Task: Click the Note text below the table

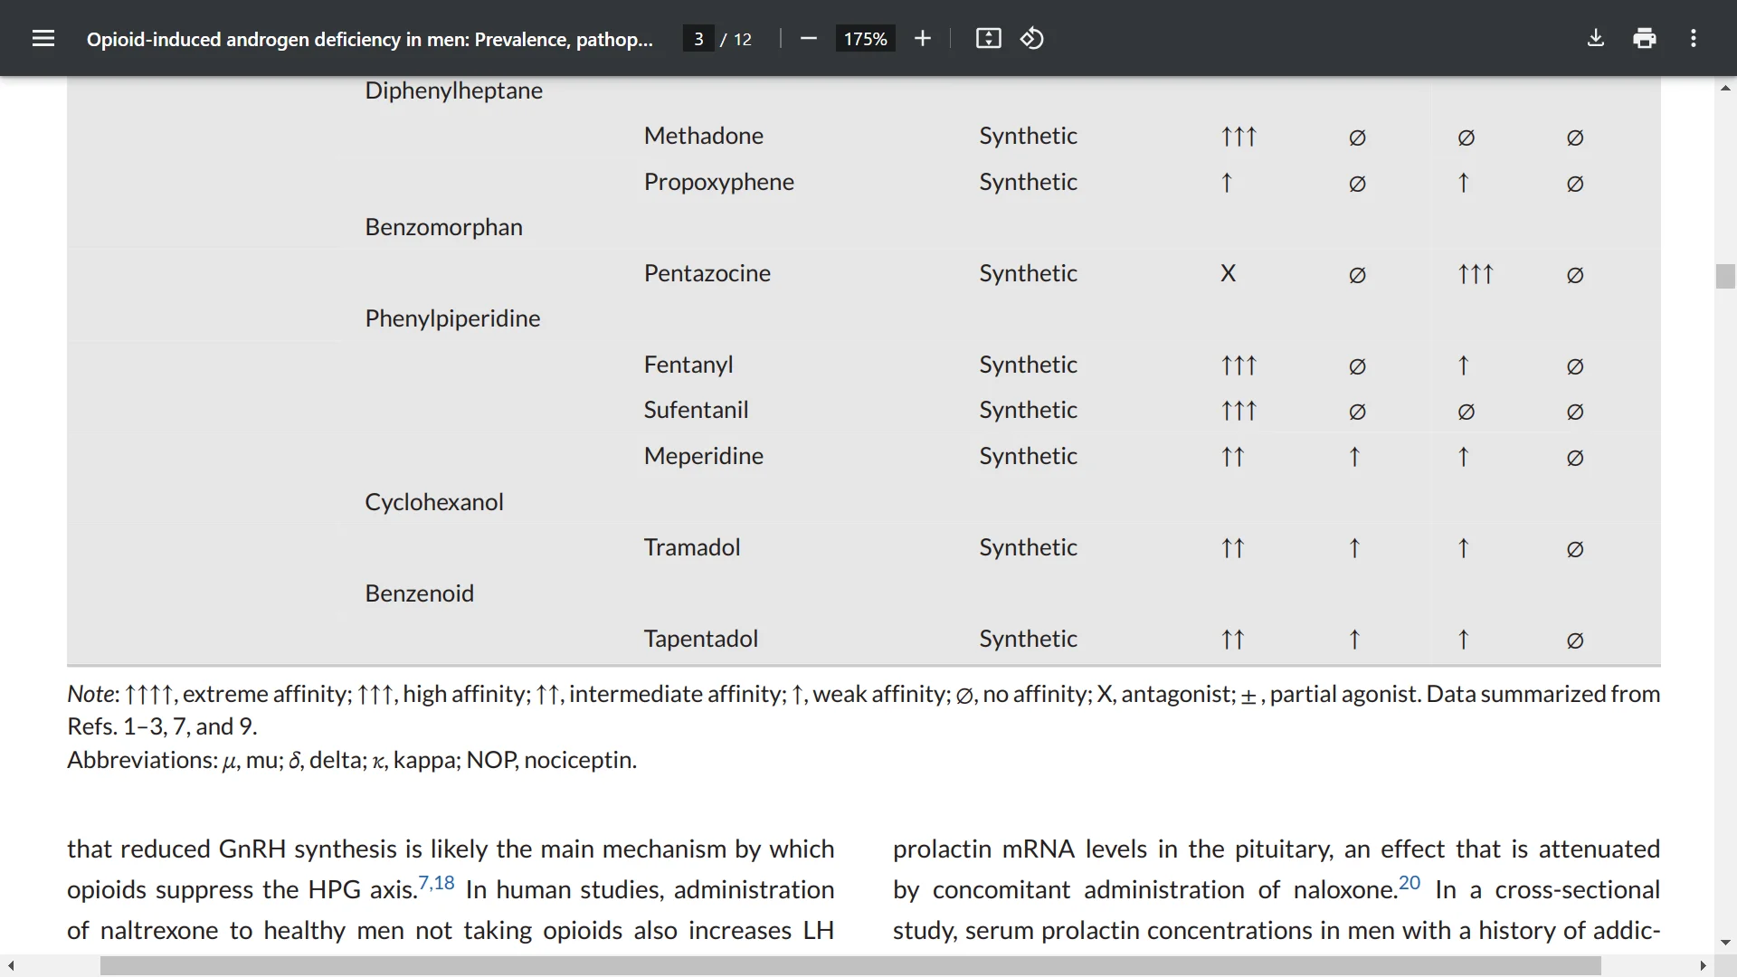Action: pyautogui.click(x=863, y=710)
